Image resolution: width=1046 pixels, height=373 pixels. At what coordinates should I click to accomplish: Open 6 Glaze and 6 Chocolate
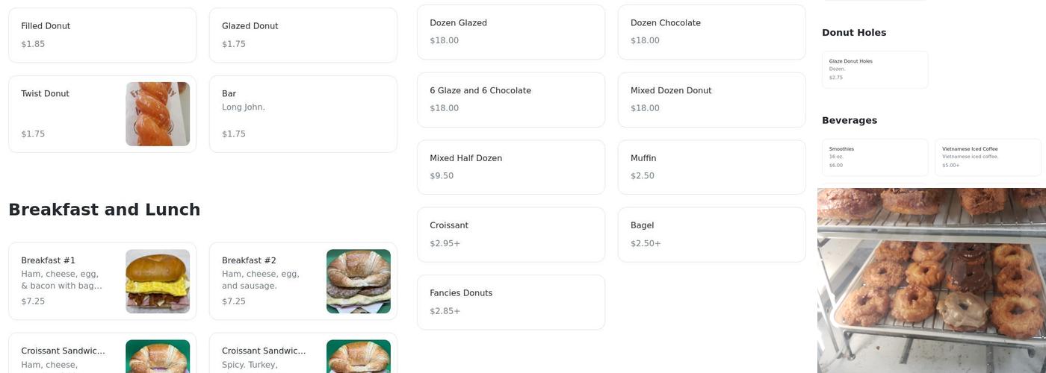click(x=510, y=100)
